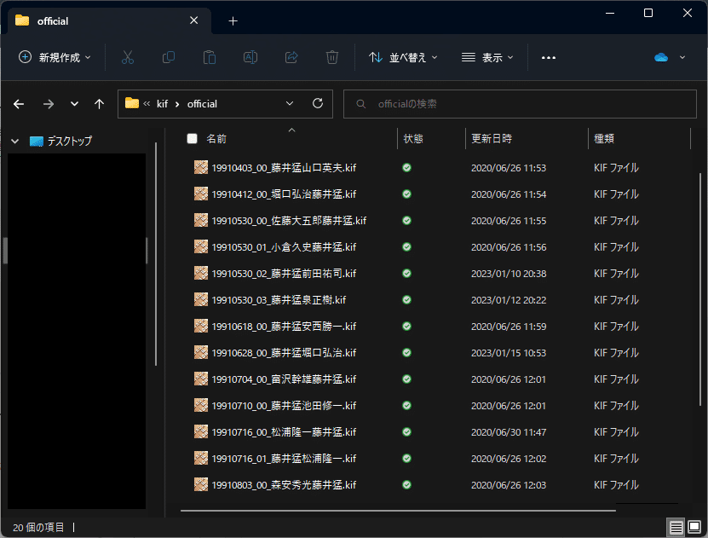Expand the address bar history dropdown

click(x=290, y=103)
